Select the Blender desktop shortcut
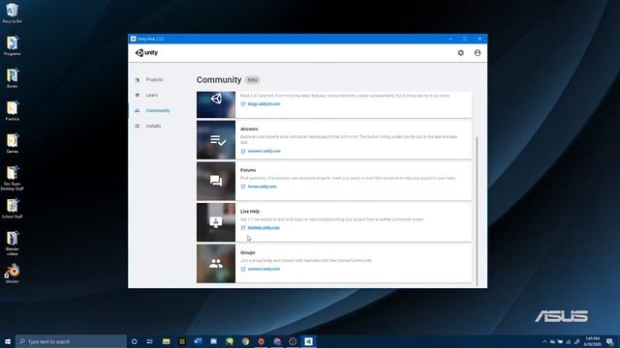620x348 pixels. click(x=13, y=274)
